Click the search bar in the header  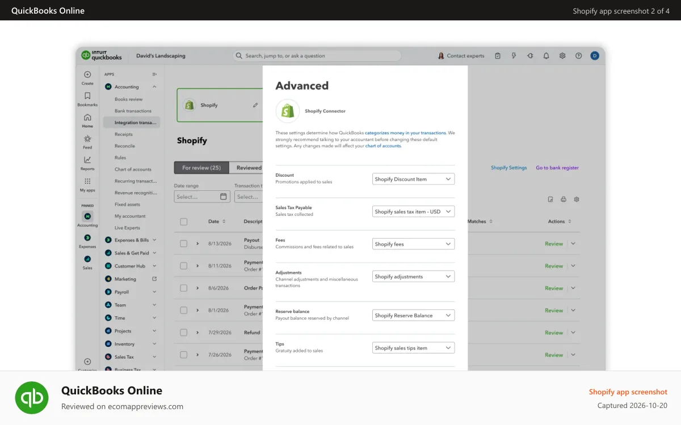317,56
